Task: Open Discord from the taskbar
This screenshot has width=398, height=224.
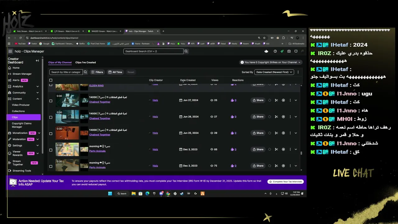Action: pos(161,194)
